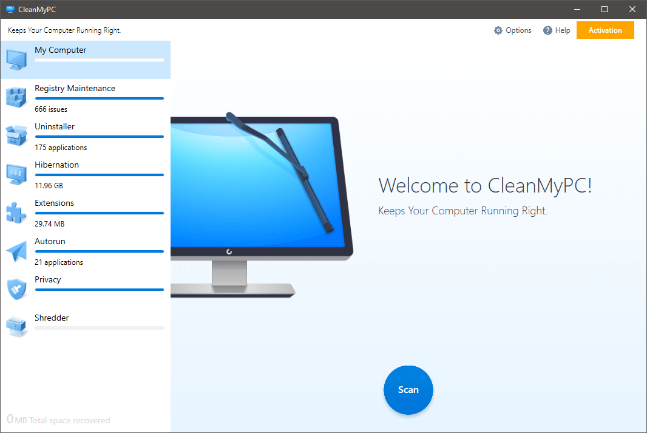Image resolution: width=647 pixels, height=433 pixels.
Task: Start the Scan
Action: click(x=408, y=390)
